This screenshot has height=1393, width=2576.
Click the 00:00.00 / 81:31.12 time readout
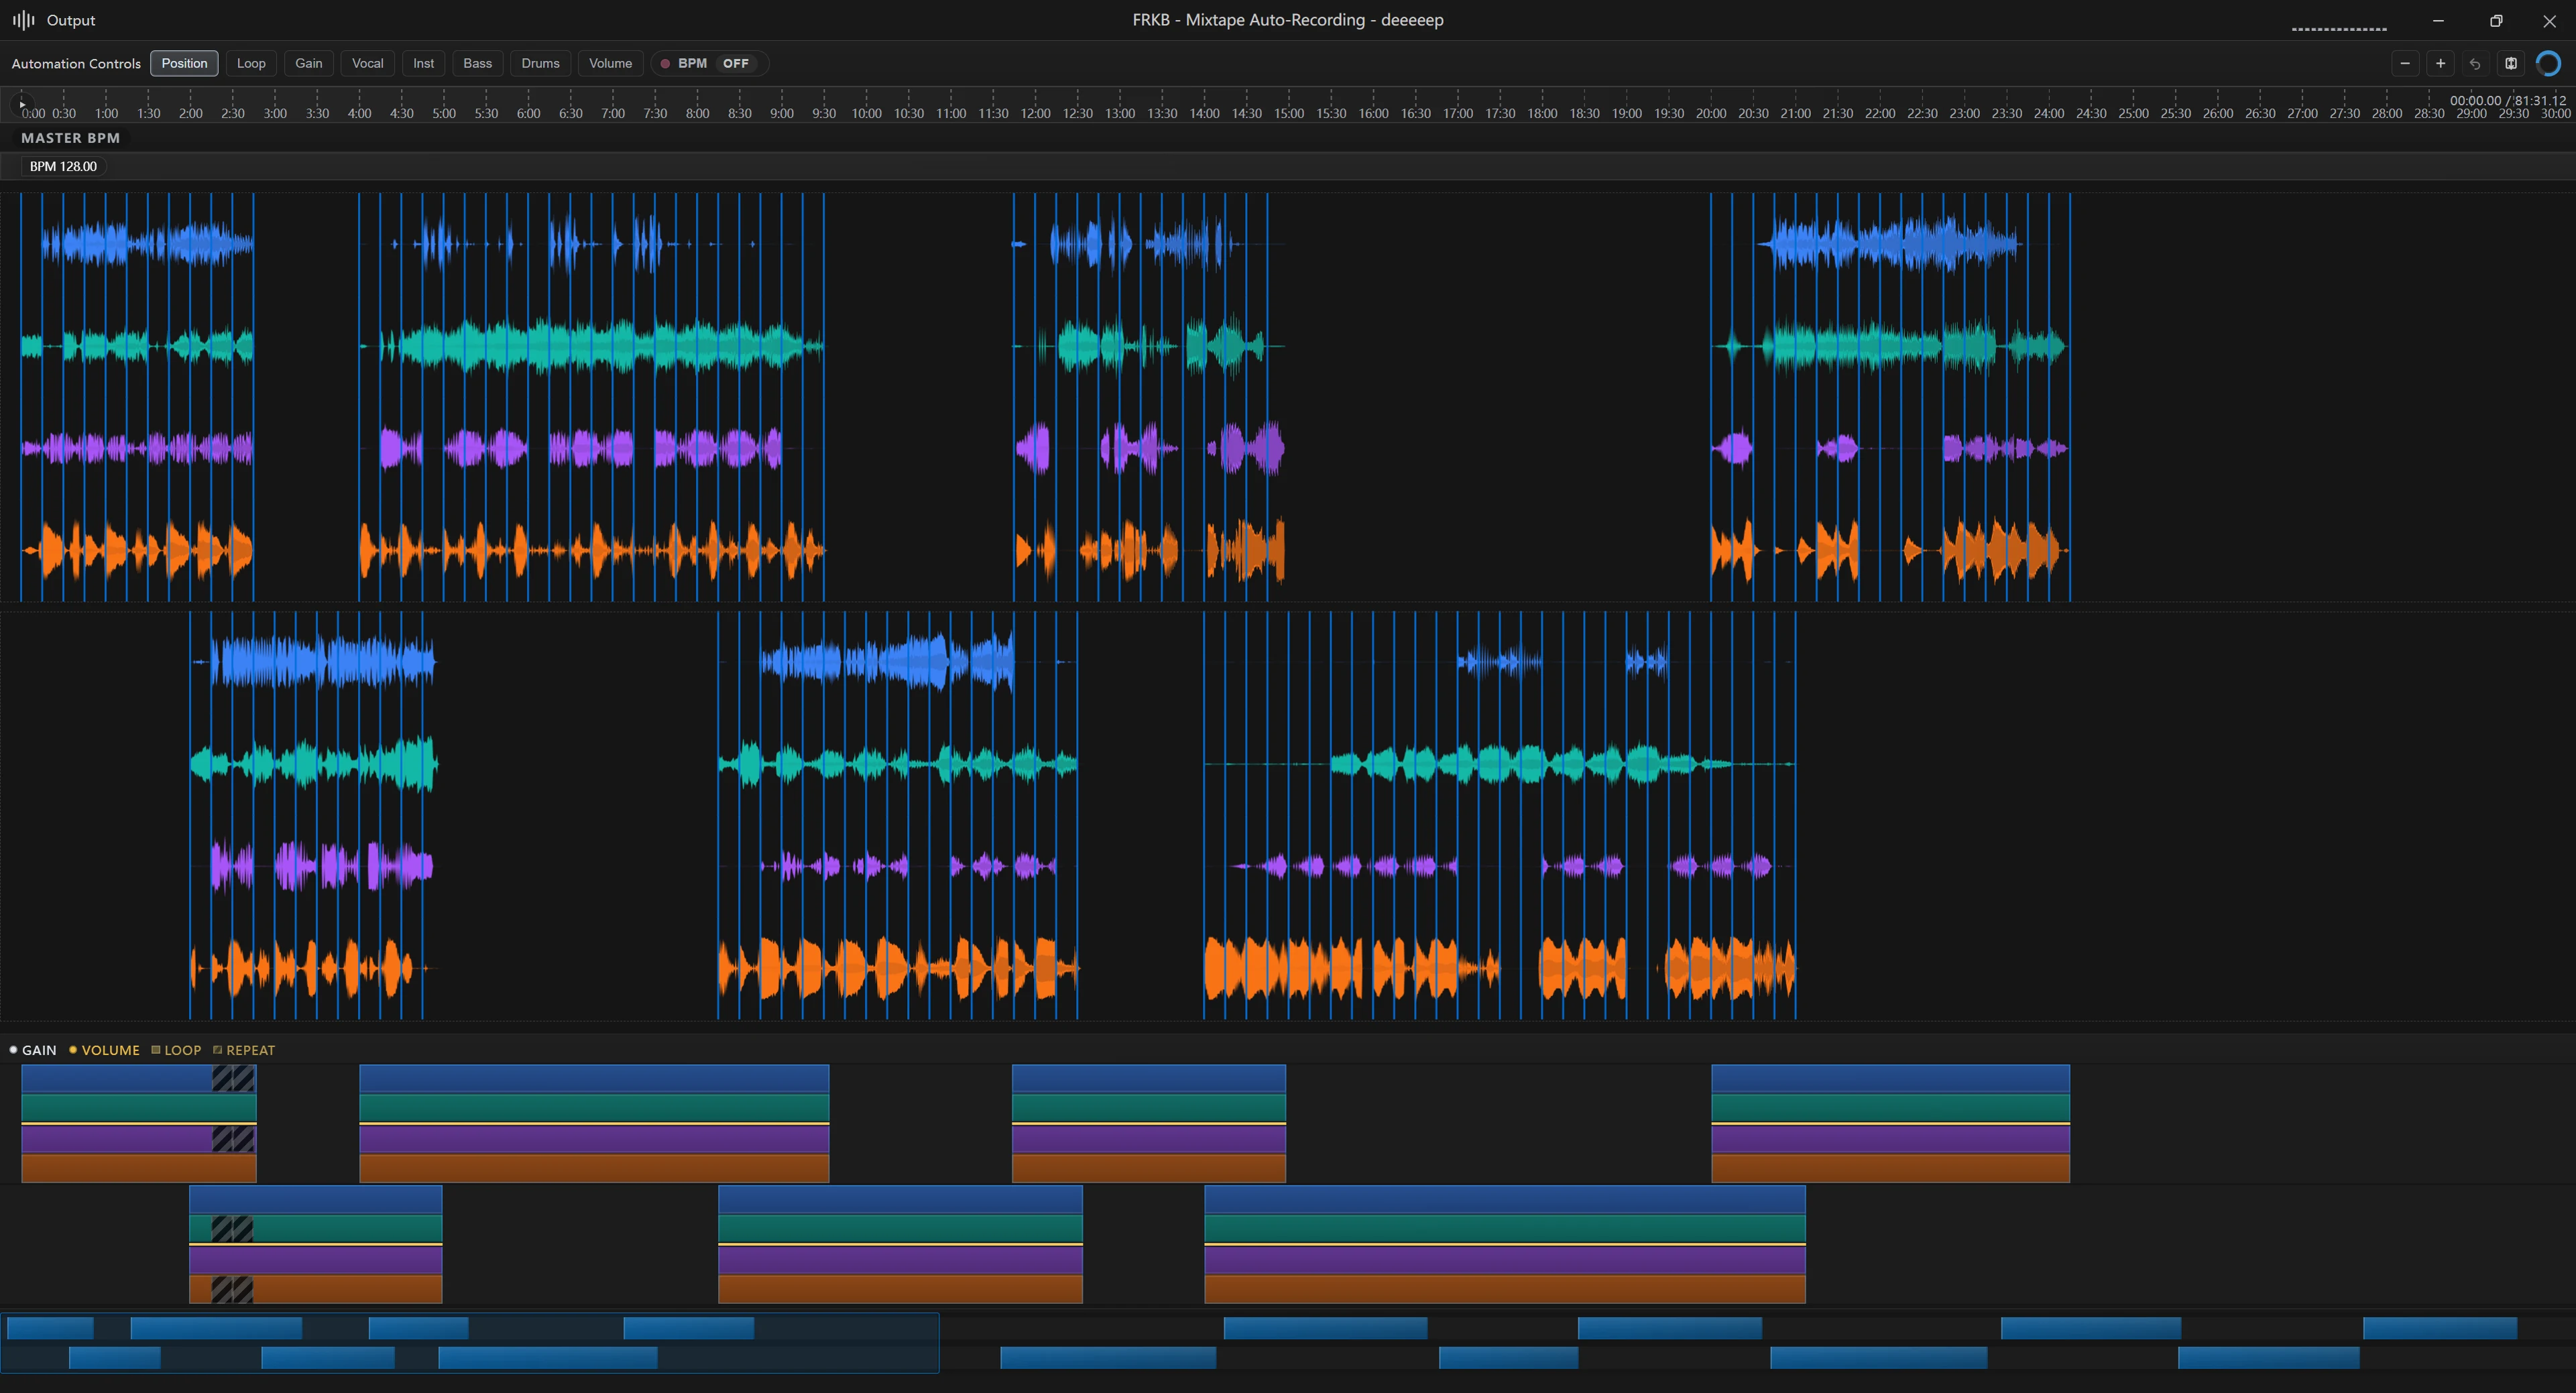pyautogui.click(x=2508, y=100)
